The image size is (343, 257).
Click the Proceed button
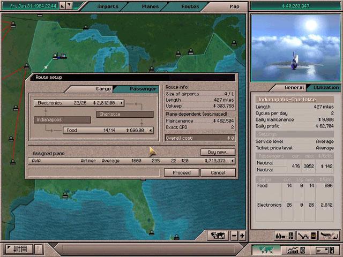181,172
